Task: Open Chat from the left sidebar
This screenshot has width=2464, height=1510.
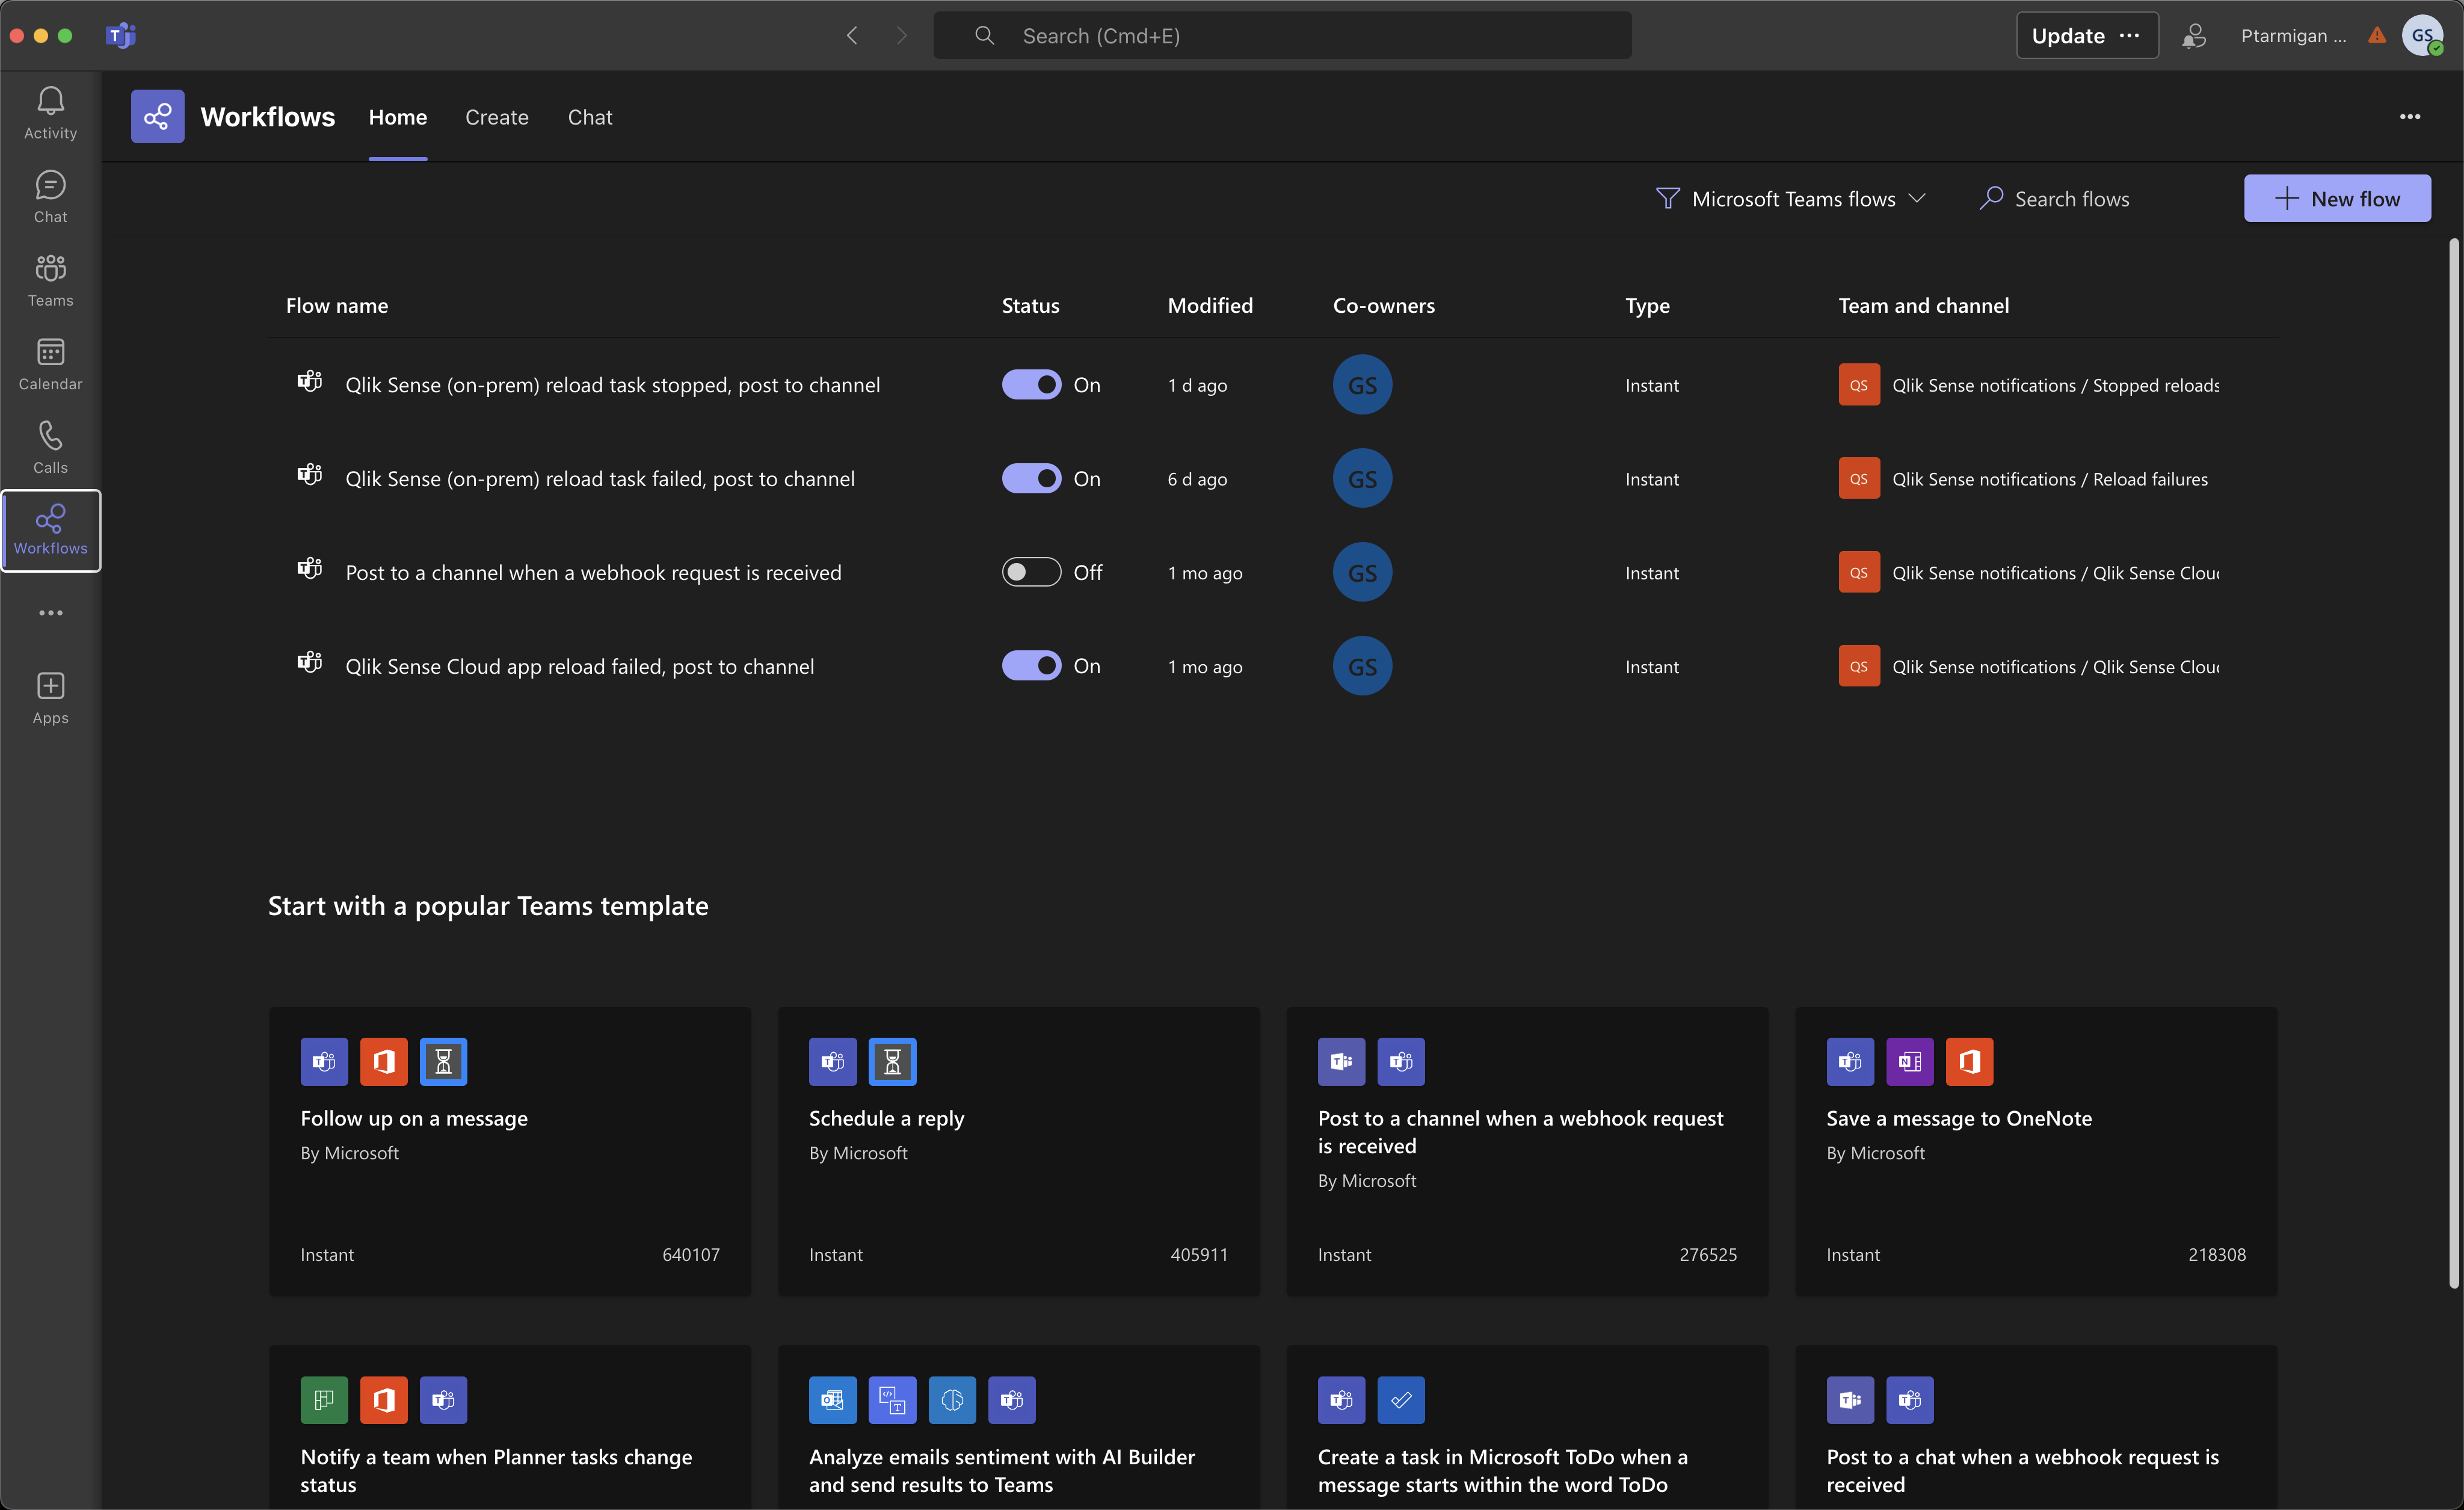Action: coord(50,197)
